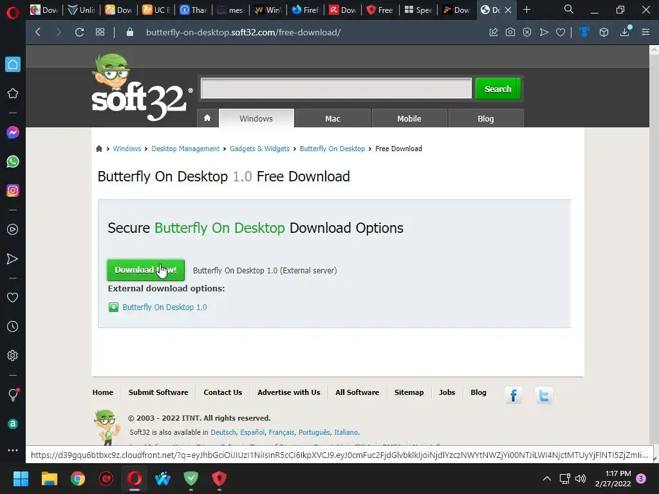
Task: Click the green Search button
Action: [498, 89]
